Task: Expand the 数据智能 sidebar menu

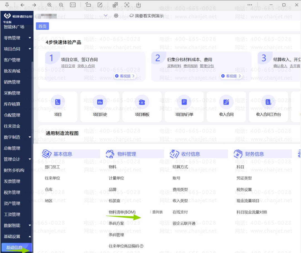Action: click(30, 225)
